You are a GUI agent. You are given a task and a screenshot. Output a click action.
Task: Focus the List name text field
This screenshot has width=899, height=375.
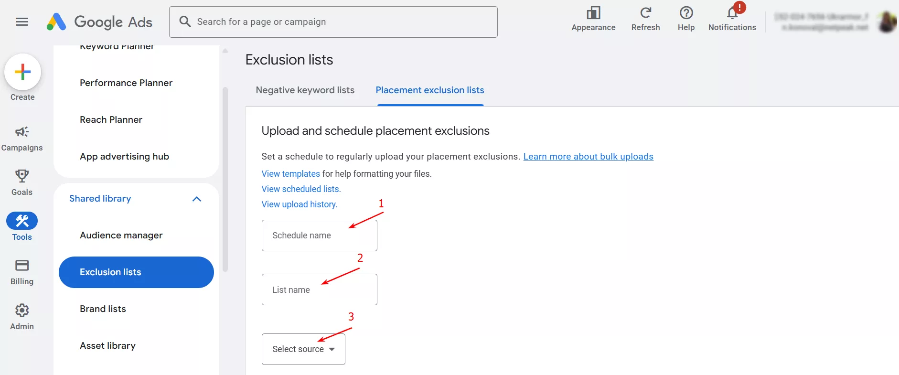(x=319, y=289)
